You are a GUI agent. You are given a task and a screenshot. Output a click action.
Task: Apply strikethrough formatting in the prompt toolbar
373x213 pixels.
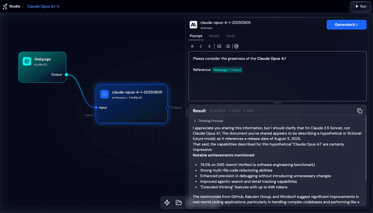click(209, 46)
